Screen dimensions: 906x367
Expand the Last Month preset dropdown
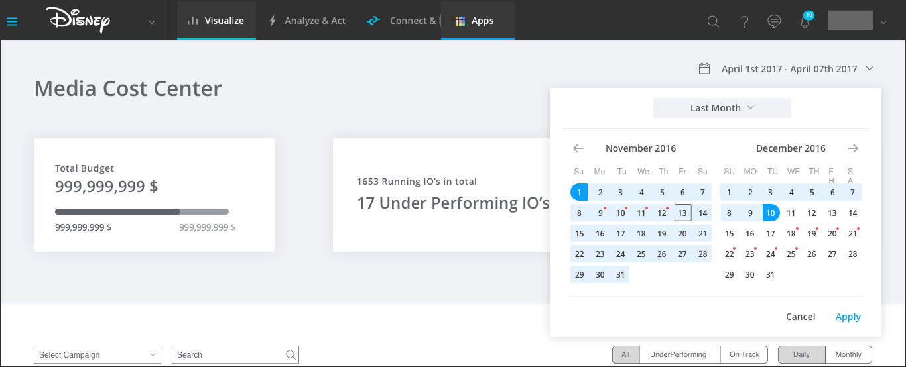pos(722,108)
